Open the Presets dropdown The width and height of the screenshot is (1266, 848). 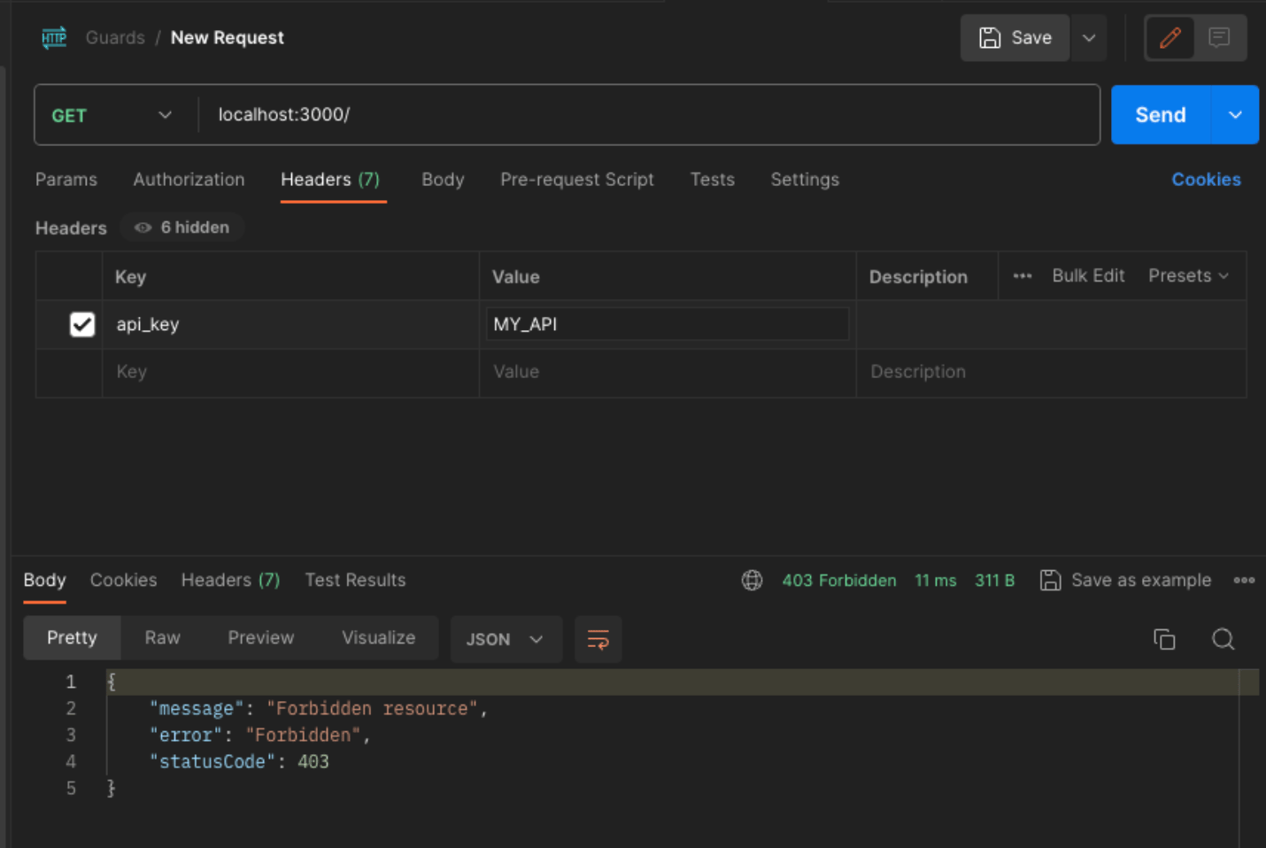1188,276
